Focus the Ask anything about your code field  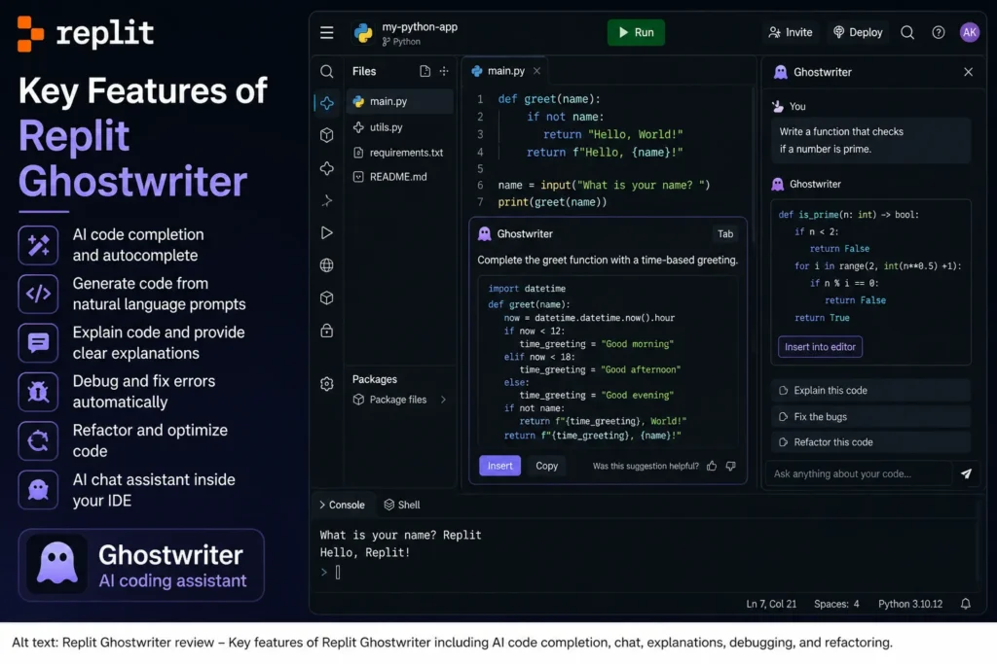(859, 473)
